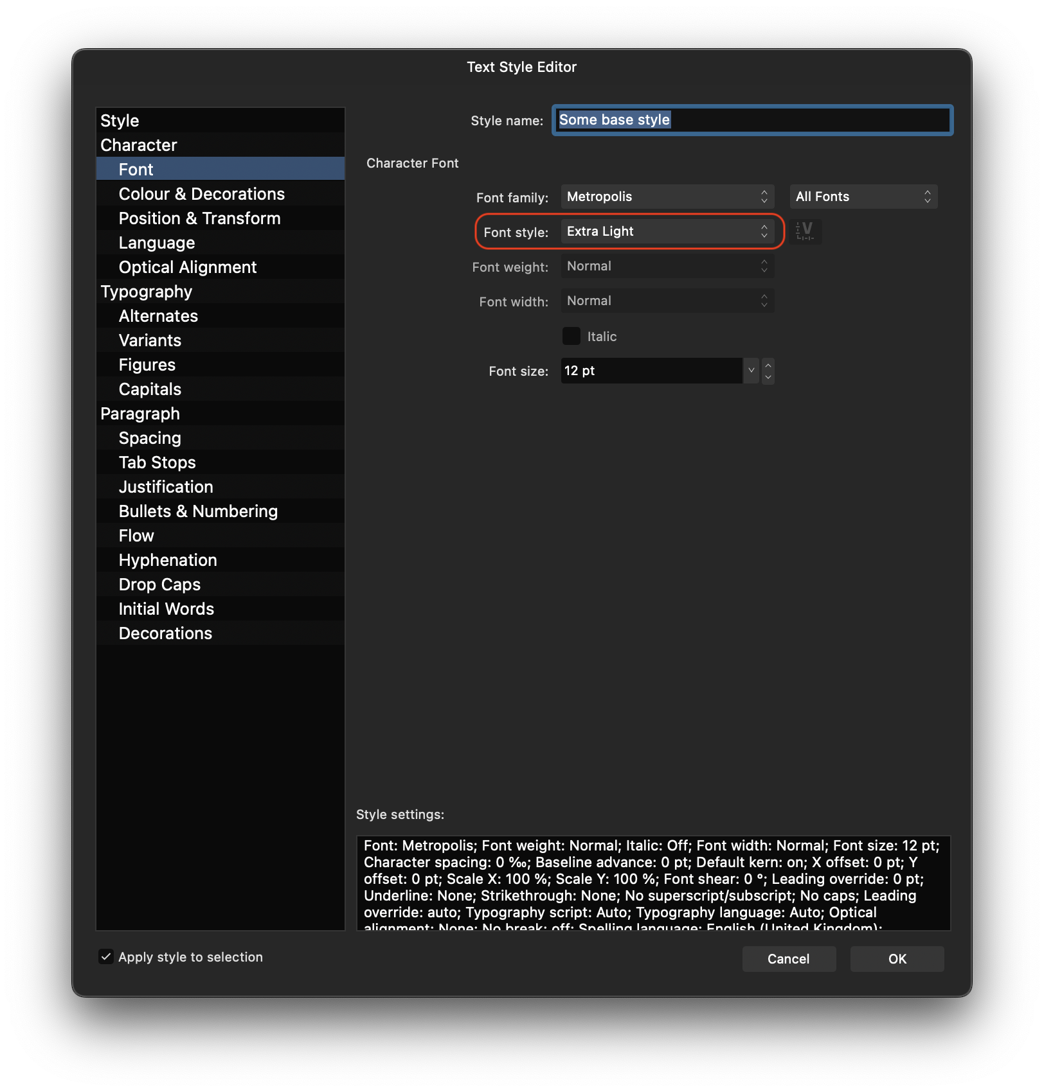The width and height of the screenshot is (1044, 1092).
Task: Select the Bullets & Numbering category
Action: (198, 511)
